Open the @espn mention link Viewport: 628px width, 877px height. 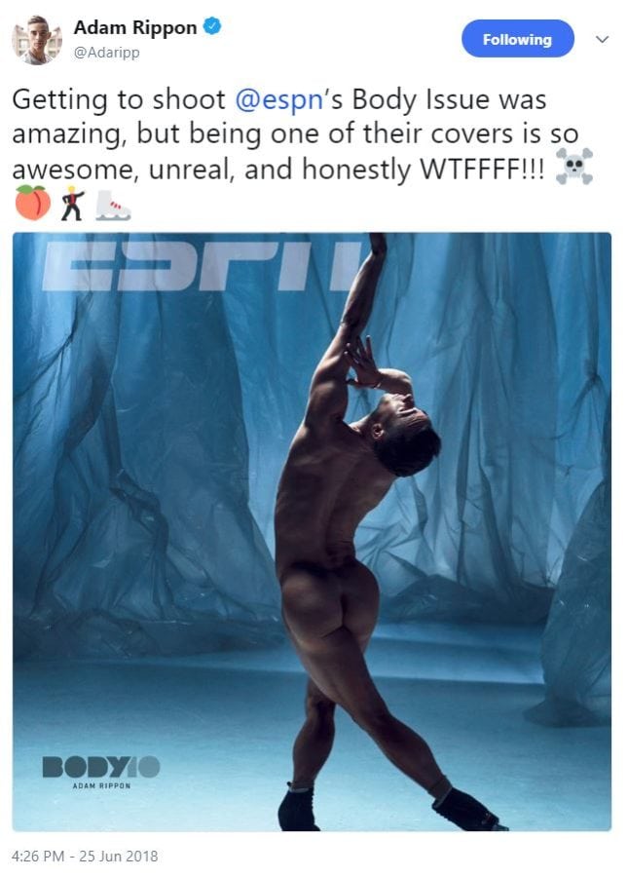click(x=278, y=99)
